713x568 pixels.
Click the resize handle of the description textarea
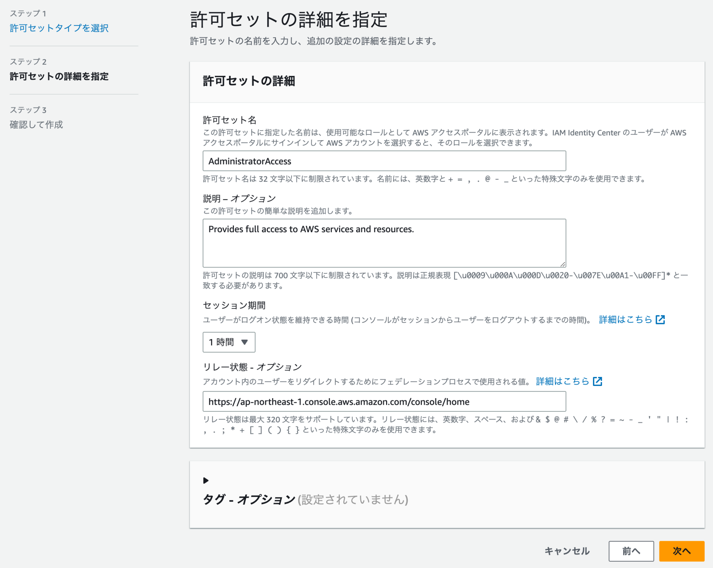pyautogui.click(x=563, y=264)
